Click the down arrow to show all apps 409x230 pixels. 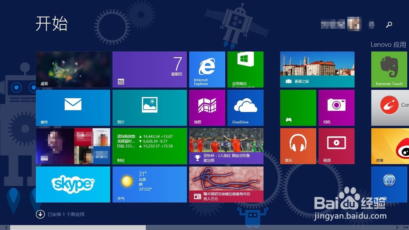tap(40, 214)
